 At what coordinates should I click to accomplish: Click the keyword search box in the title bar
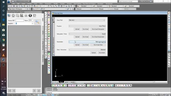[x=128, y=1]
